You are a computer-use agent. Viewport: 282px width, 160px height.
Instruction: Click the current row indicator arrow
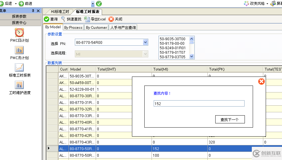tap(49, 148)
